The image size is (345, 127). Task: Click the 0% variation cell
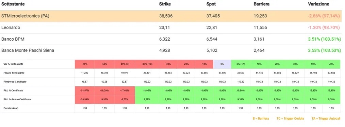point(222,64)
